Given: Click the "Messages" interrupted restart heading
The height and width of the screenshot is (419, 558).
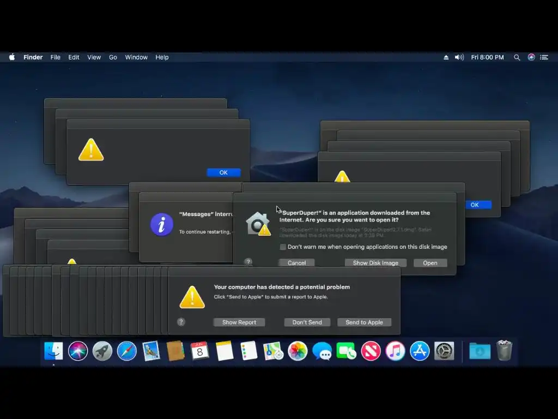Looking at the screenshot, I should [205, 214].
